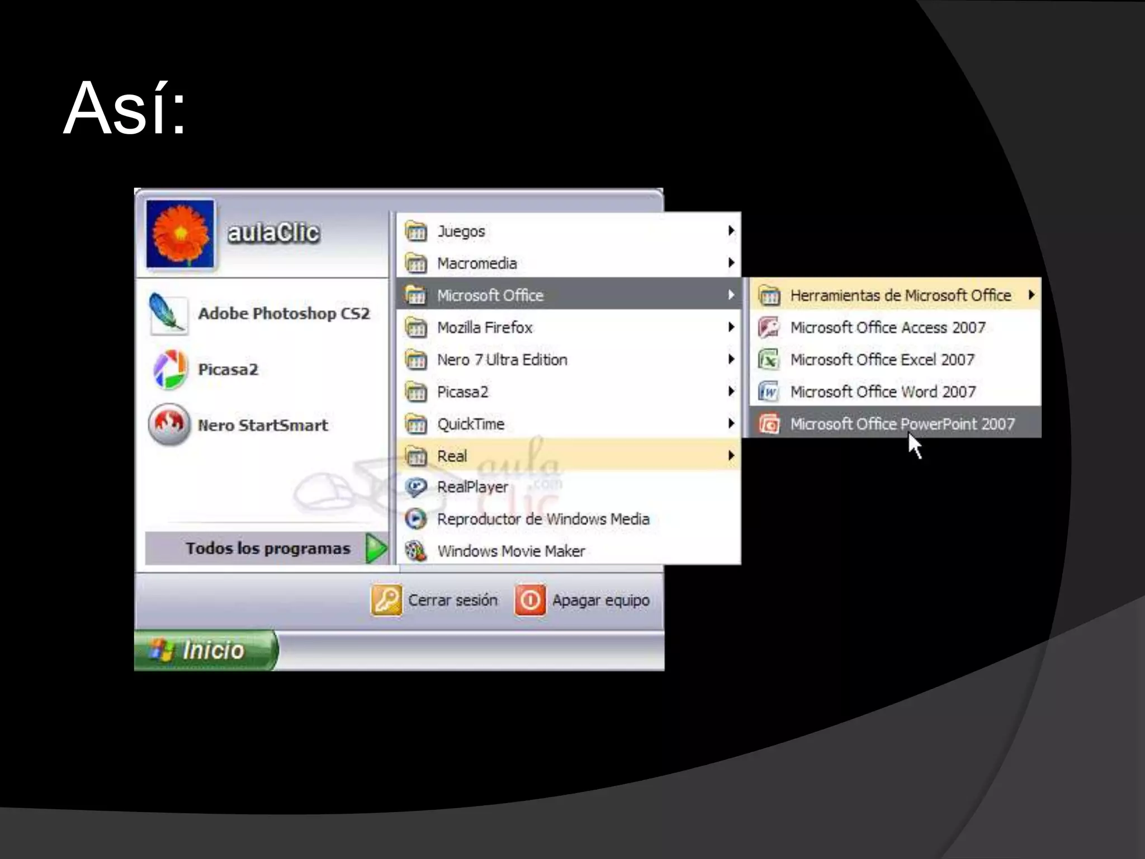Click the green Todos los programas arrow
Viewport: 1145px width, 859px height.
tap(376, 548)
